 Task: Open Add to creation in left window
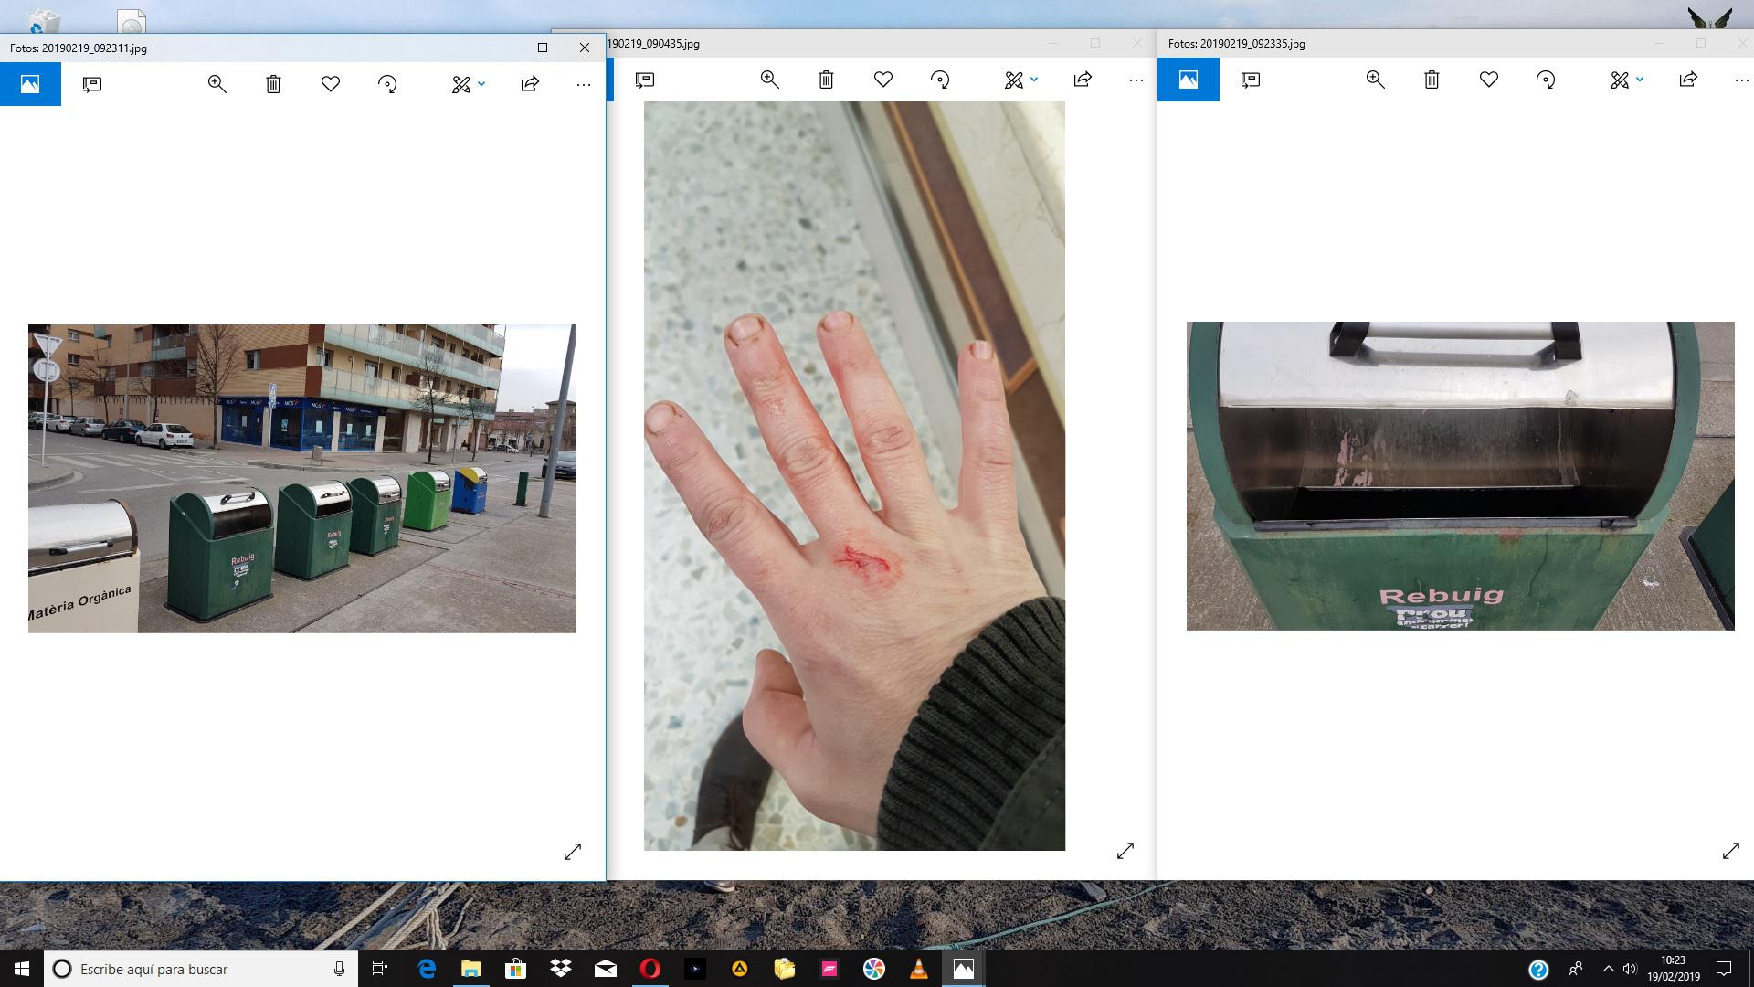(92, 84)
